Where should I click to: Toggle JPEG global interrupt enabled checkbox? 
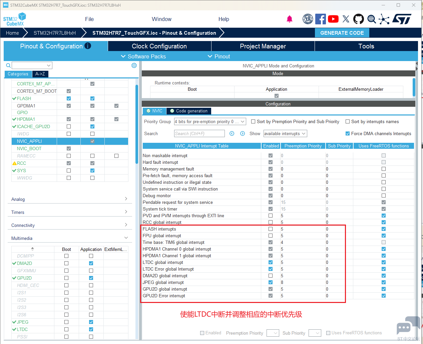(x=271, y=282)
